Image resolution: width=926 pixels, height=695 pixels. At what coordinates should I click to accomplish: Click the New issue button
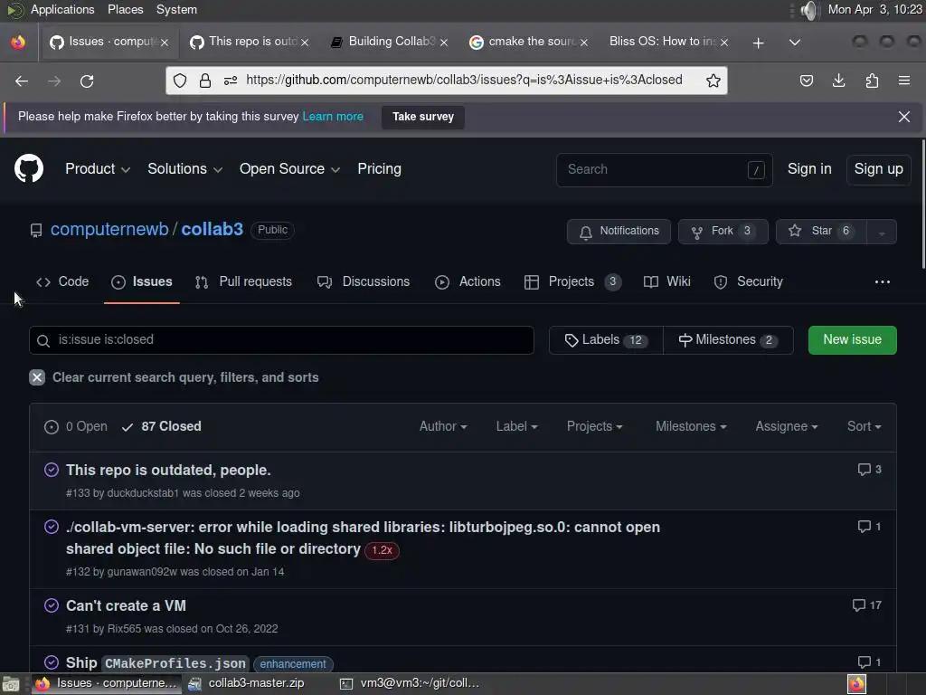pos(852,340)
